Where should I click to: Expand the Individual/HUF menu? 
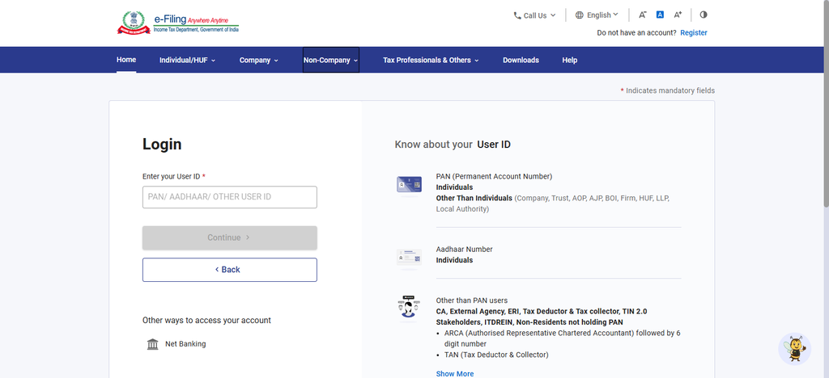187,60
